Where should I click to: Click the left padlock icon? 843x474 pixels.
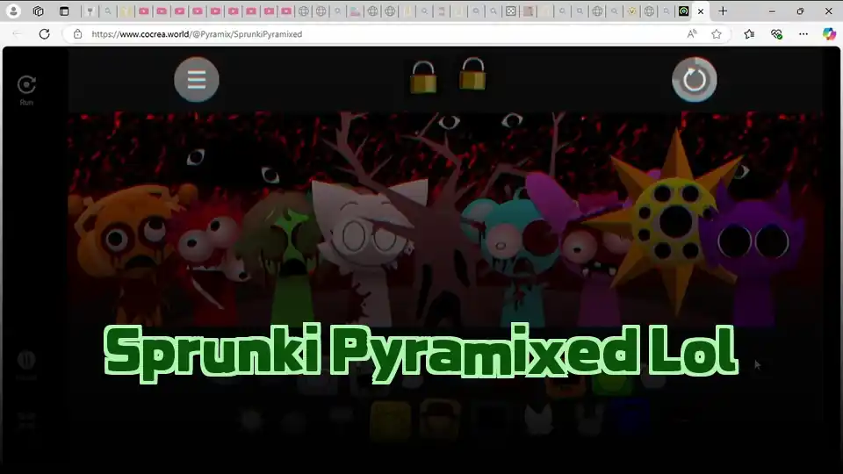[x=423, y=78]
